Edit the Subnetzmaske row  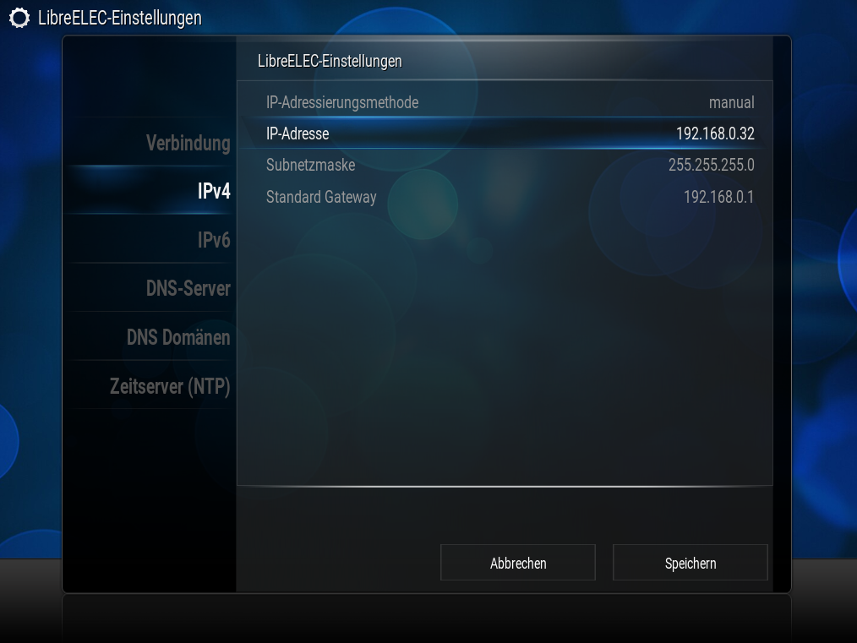pyautogui.click(x=505, y=165)
